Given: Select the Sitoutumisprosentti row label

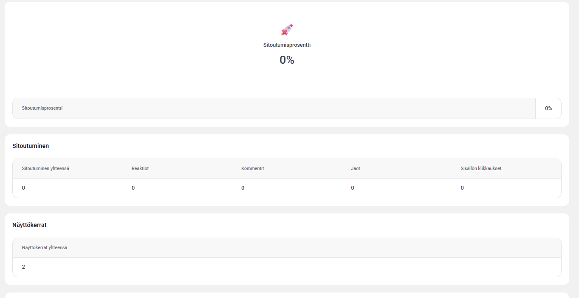Looking at the screenshot, I should 42,108.
